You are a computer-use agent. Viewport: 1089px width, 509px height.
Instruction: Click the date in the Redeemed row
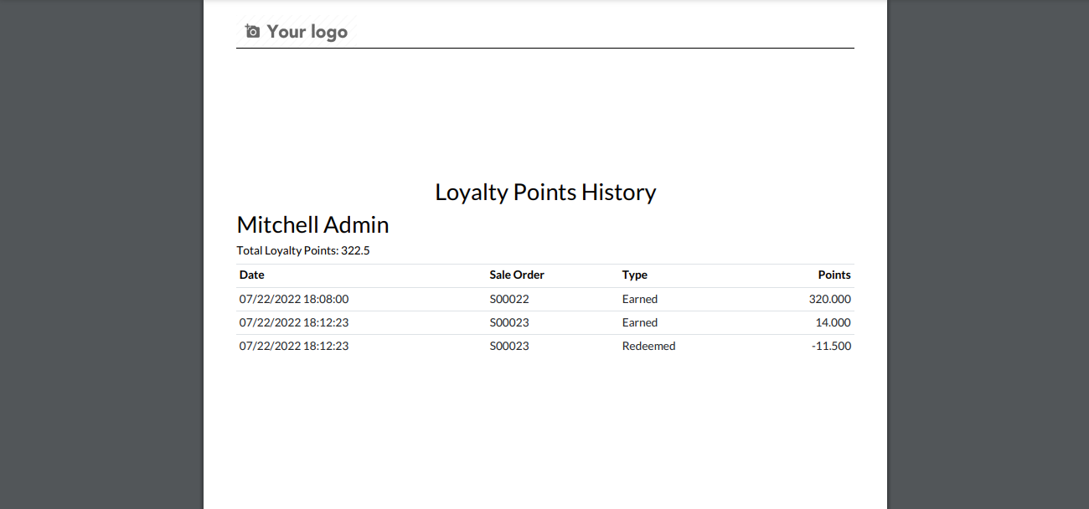coord(294,346)
